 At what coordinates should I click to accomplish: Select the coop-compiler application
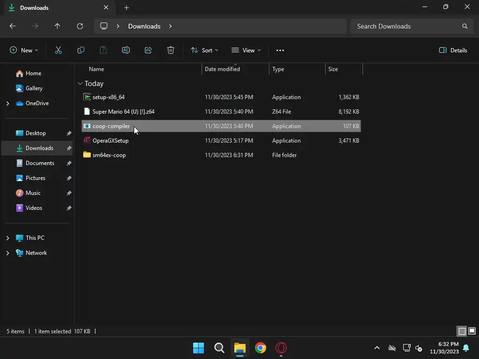(x=221, y=126)
